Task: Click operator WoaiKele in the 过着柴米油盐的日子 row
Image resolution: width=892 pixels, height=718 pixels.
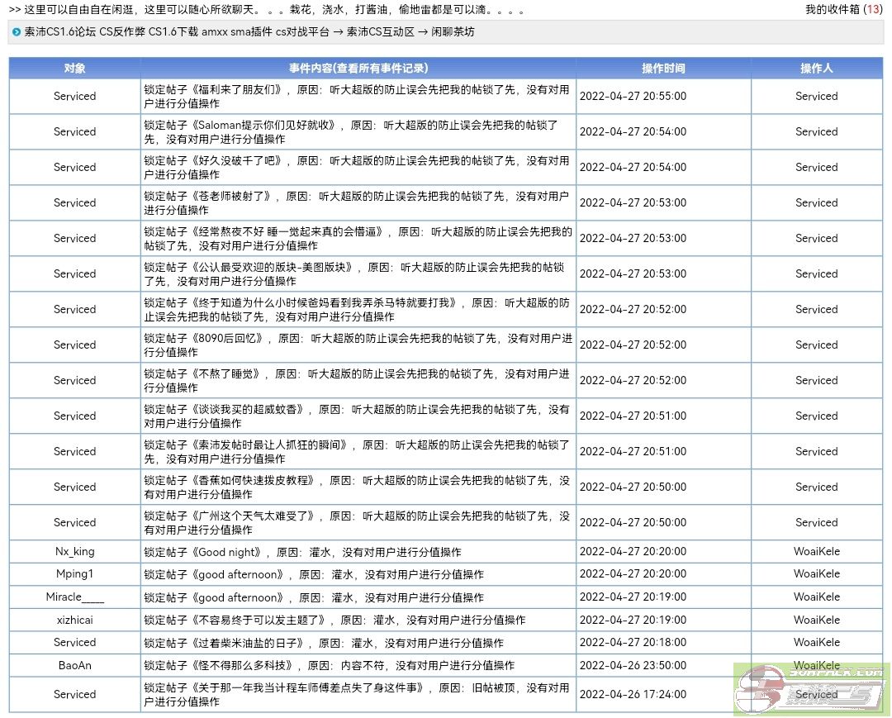Action: click(x=816, y=643)
